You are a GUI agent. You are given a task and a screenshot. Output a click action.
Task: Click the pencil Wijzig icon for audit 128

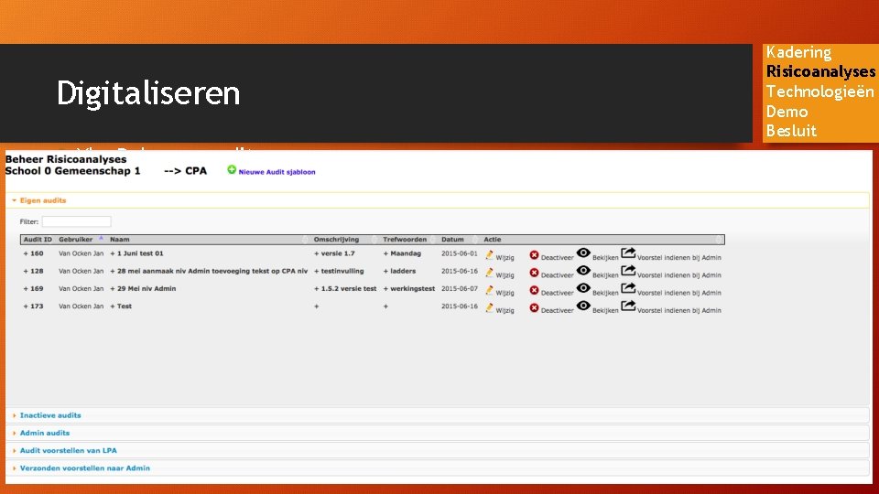point(489,273)
